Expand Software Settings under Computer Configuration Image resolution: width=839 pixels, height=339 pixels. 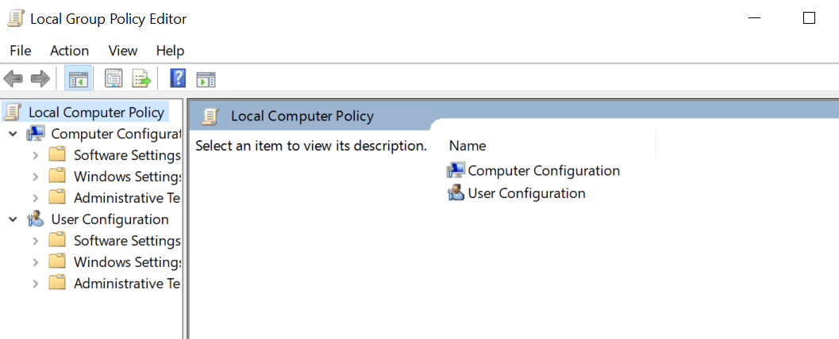pos(36,155)
